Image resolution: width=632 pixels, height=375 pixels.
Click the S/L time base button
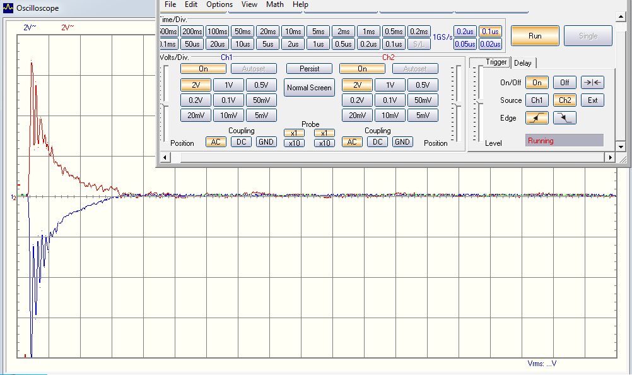point(419,44)
